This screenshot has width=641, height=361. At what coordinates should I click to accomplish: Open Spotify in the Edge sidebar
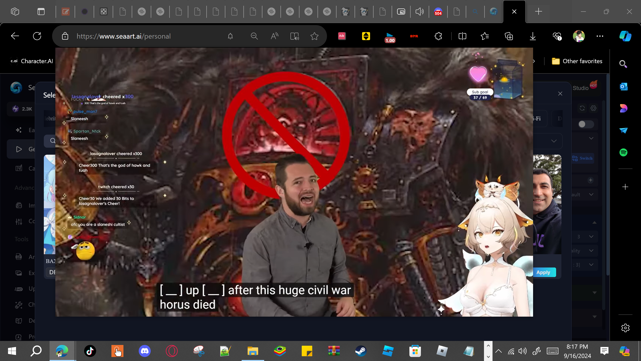click(x=623, y=152)
